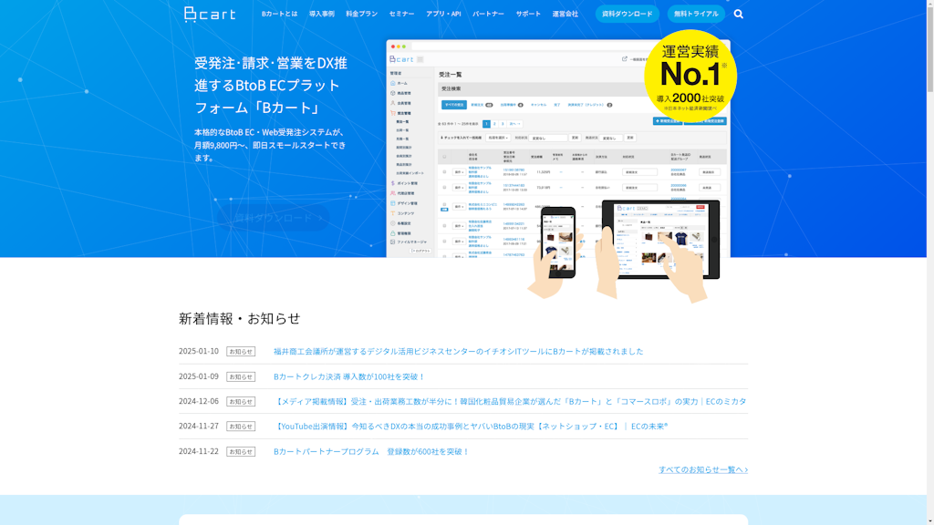This screenshot has height=525, width=934.
Task: Open the パートナー menu item
Action: [x=488, y=14]
